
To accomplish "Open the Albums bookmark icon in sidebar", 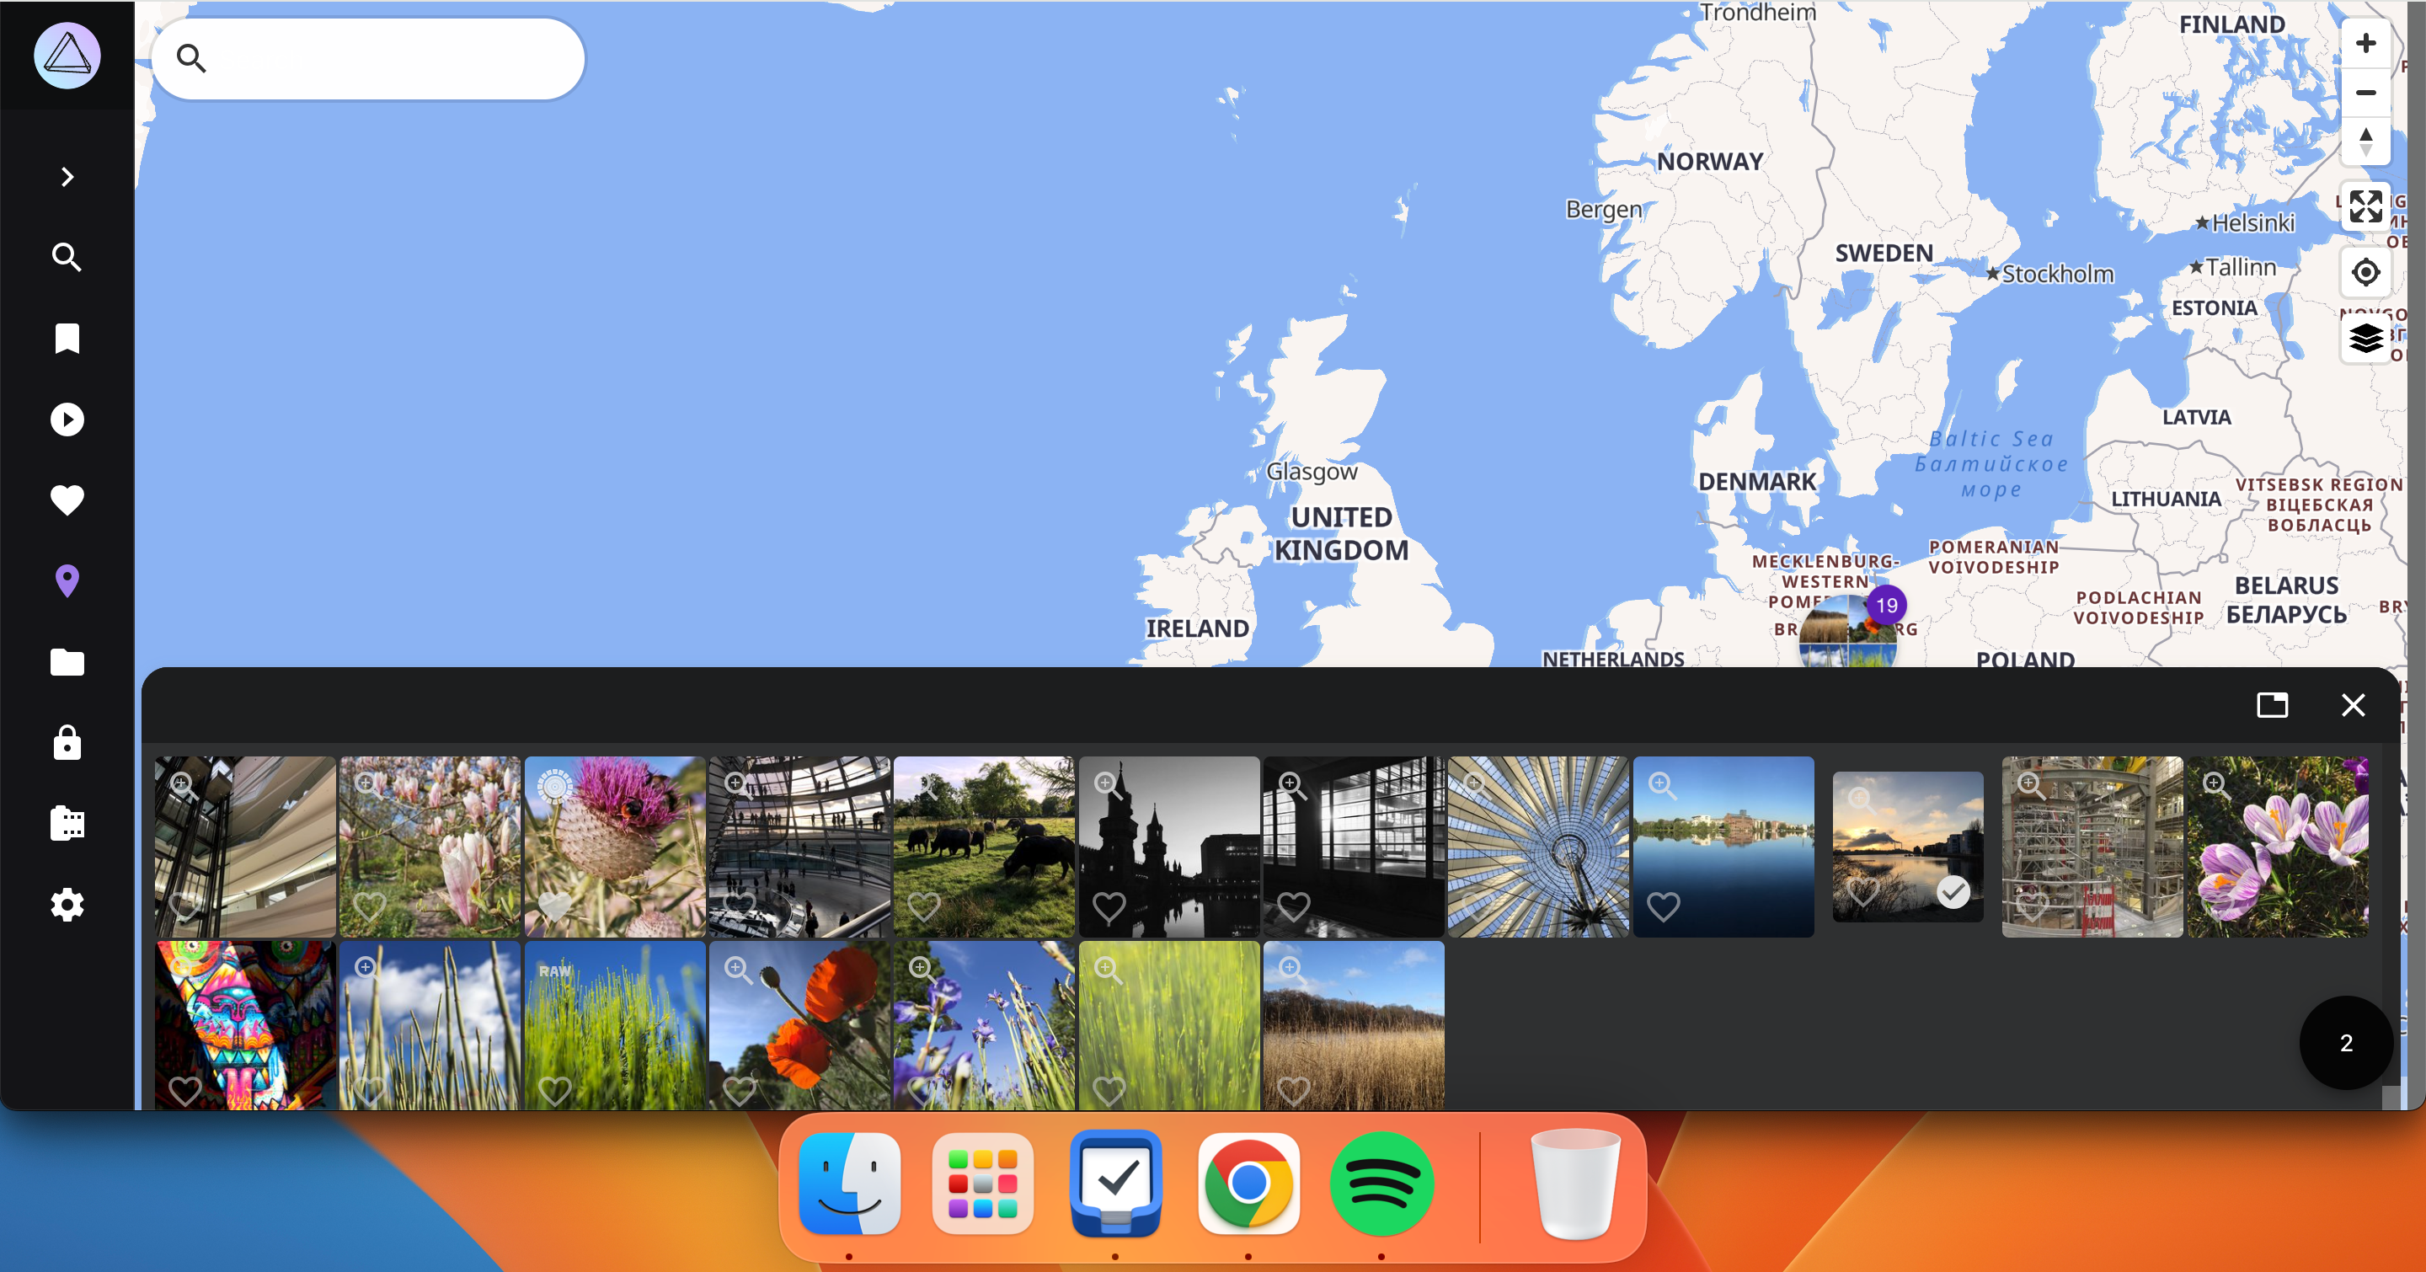I will point(67,338).
